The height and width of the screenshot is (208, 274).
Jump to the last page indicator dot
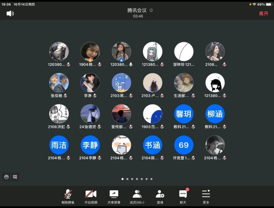[x=152, y=179]
